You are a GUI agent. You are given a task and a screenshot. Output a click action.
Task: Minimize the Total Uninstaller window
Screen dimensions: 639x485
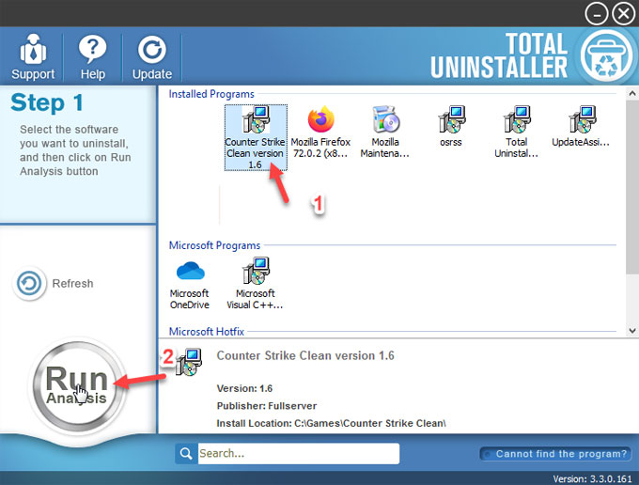(x=596, y=14)
